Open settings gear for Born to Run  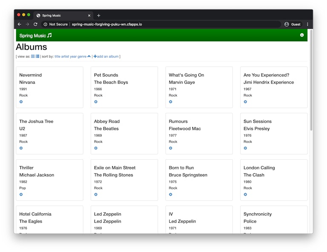coord(171,195)
